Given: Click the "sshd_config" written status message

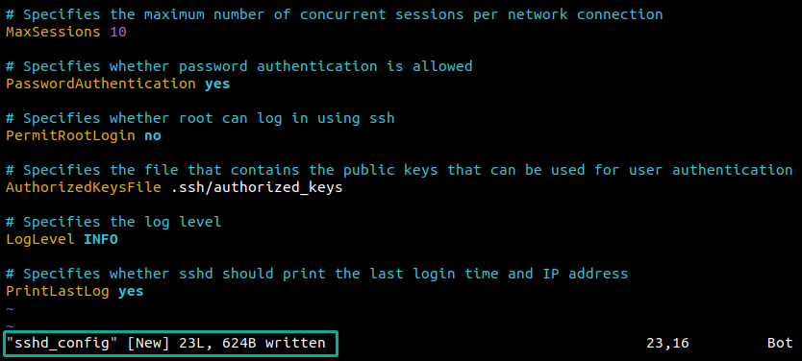Looking at the screenshot, I should 165,343.
